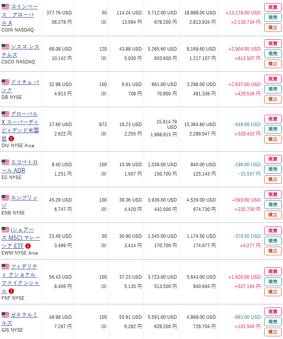Click the US flag icon beside Ecopetrol ADR

(5, 162)
